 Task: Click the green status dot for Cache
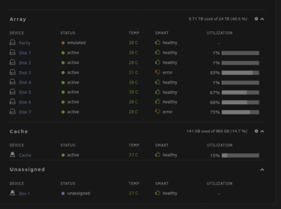click(63, 155)
